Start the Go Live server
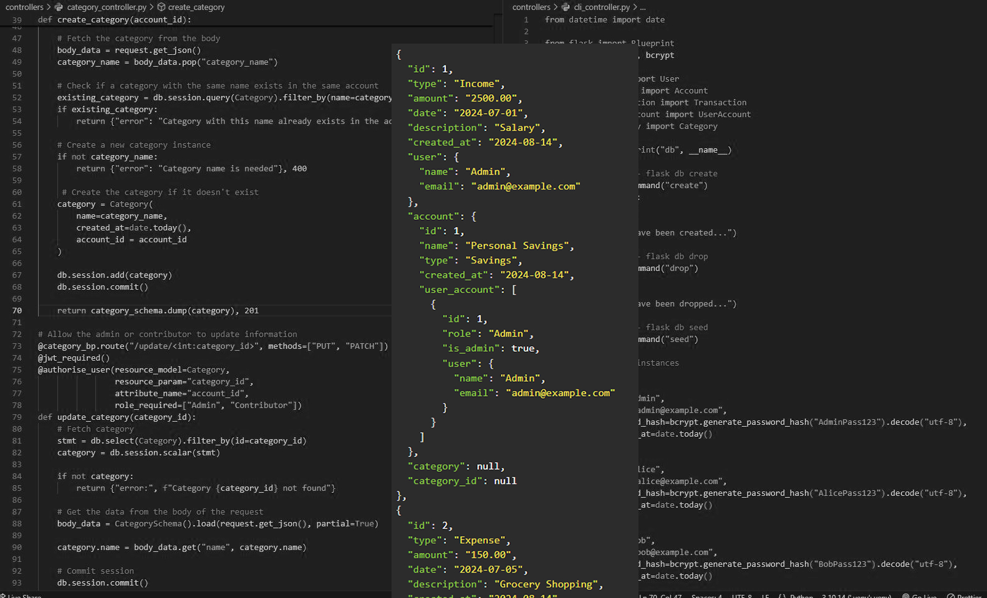The width and height of the screenshot is (987, 598). click(x=919, y=596)
